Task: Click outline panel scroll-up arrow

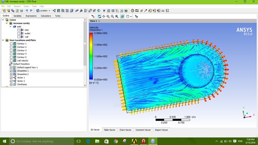Action: pyautogui.click(x=85, y=20)
